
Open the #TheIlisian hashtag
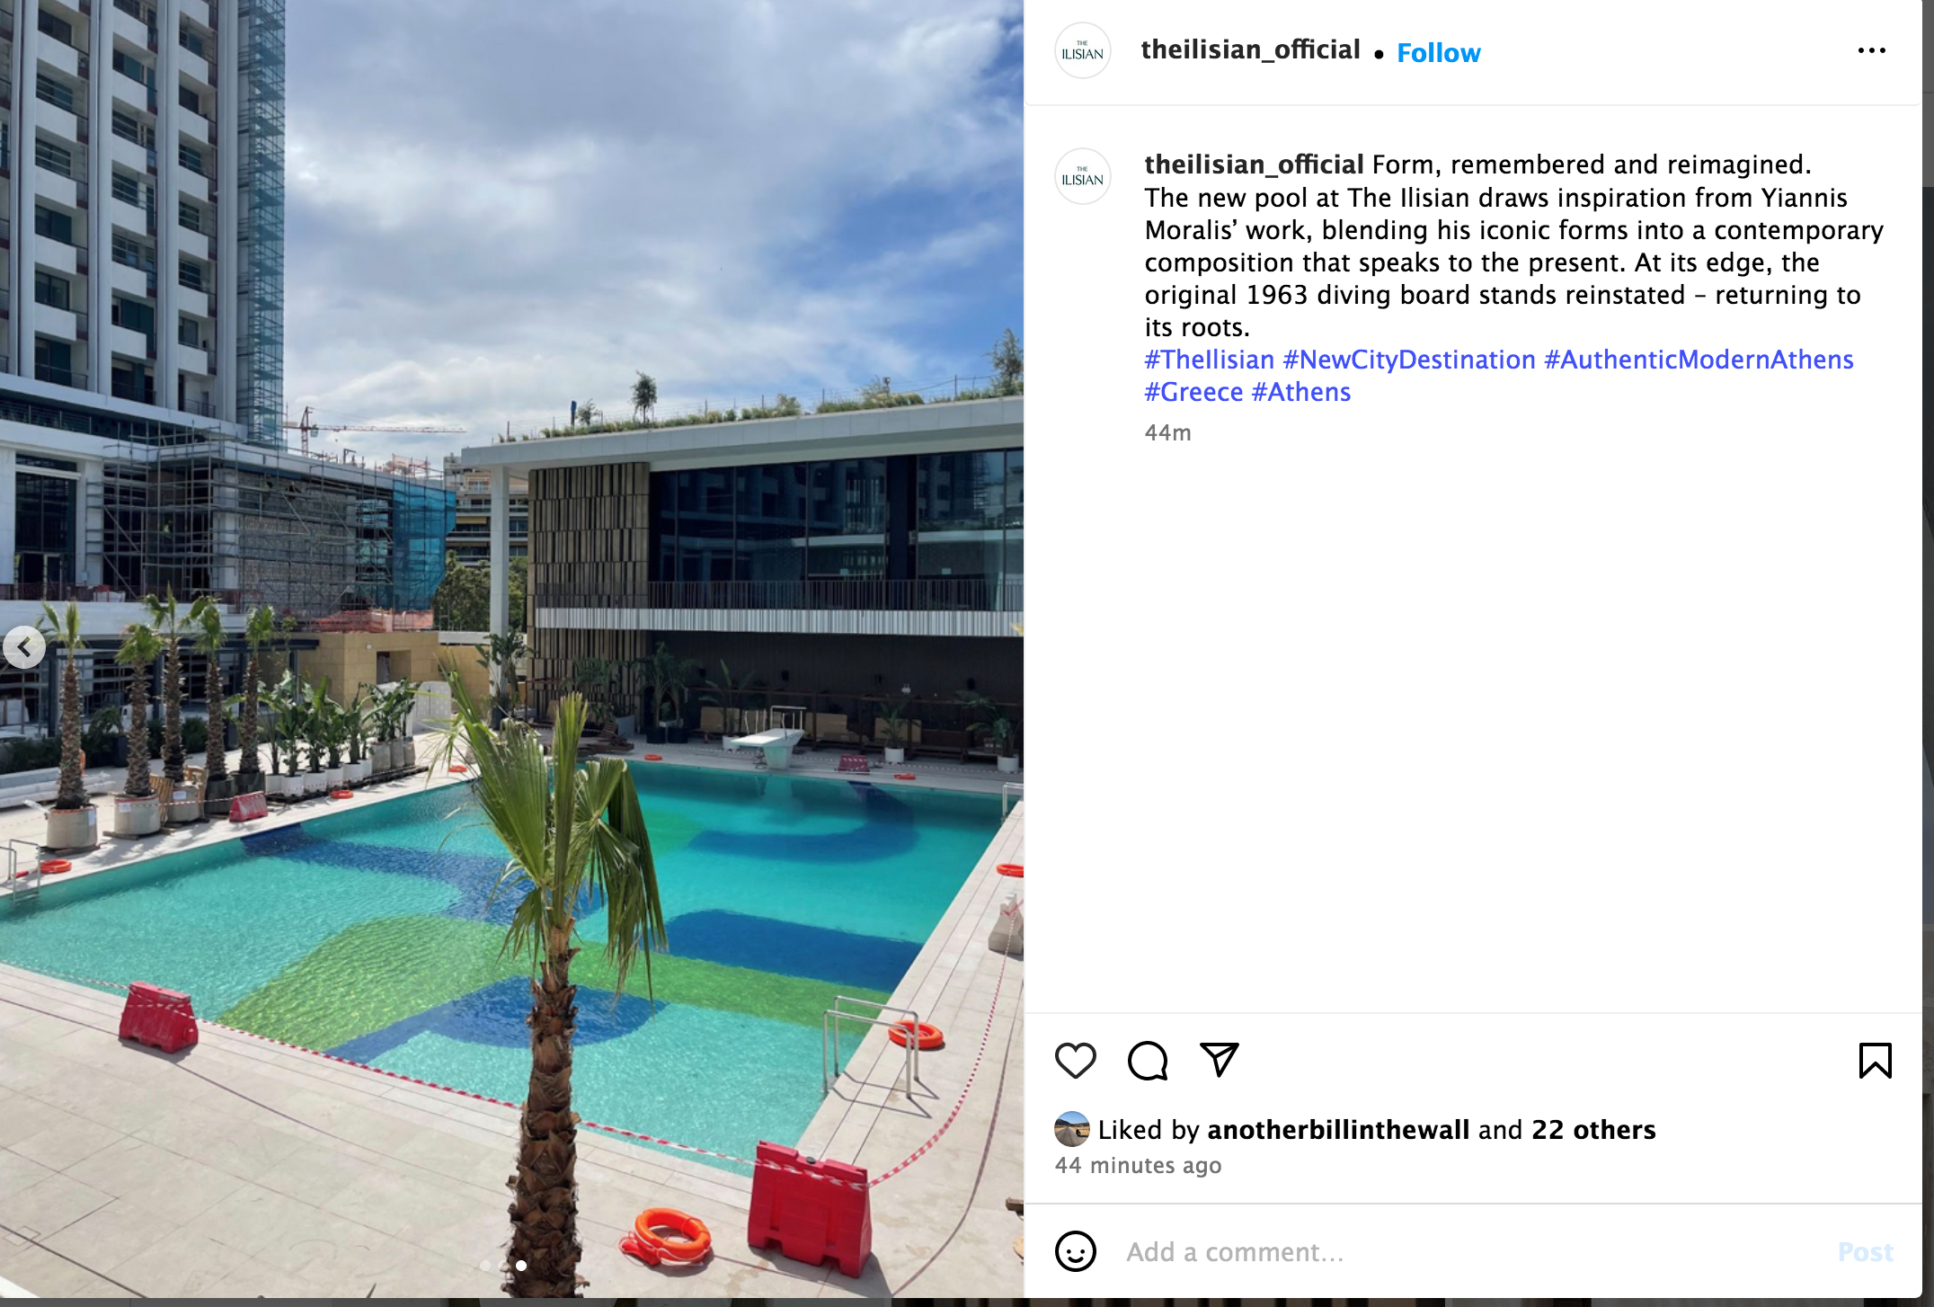click(x=1209, y=360)
